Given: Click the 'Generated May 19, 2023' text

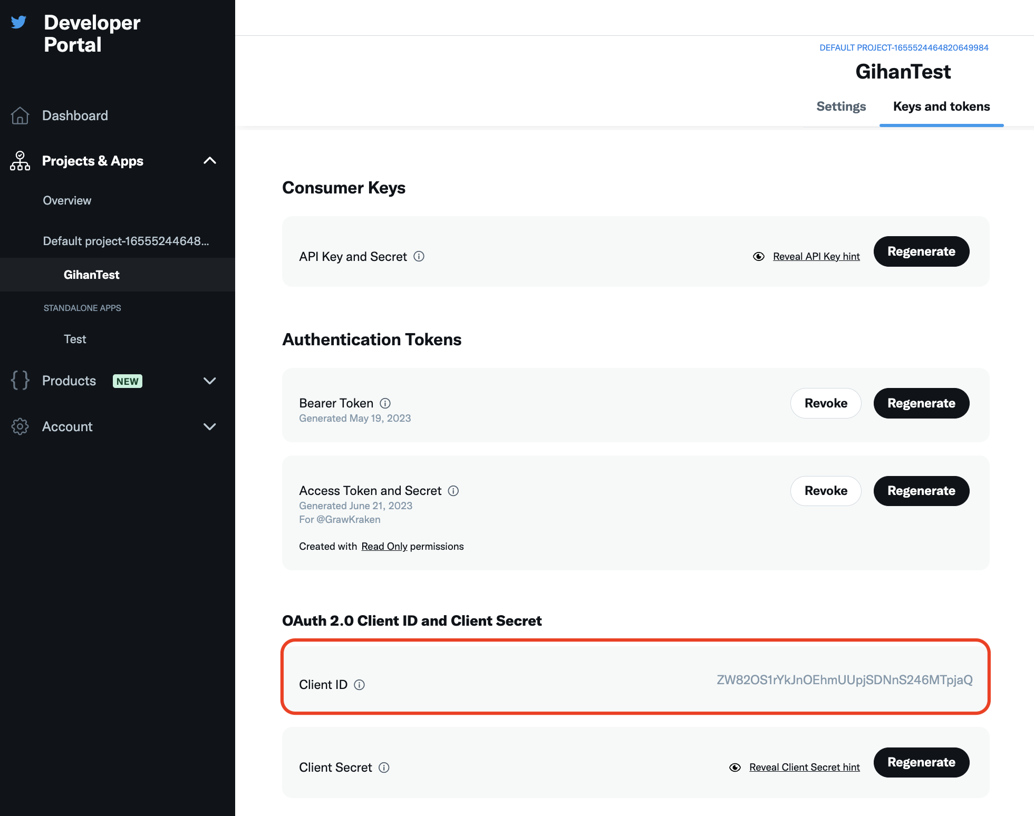Looking at the screenshot, I should pos(355,418).
